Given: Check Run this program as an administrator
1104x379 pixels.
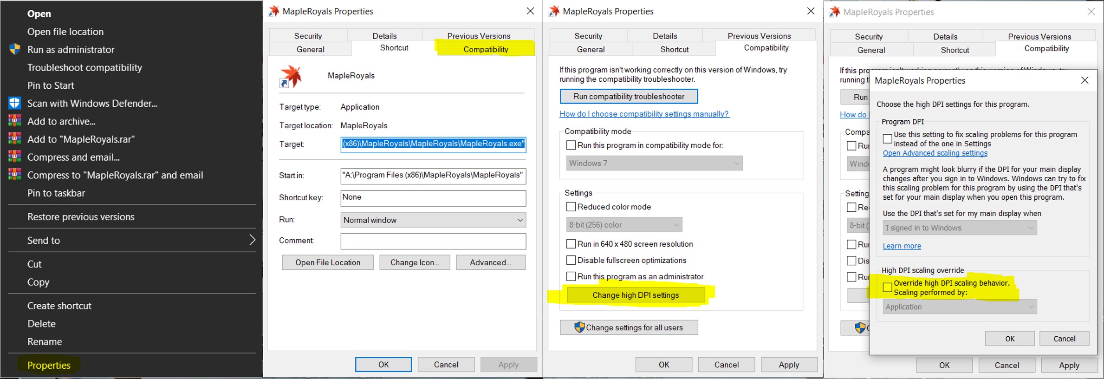Looking at the screenshot, I should 571,276.
